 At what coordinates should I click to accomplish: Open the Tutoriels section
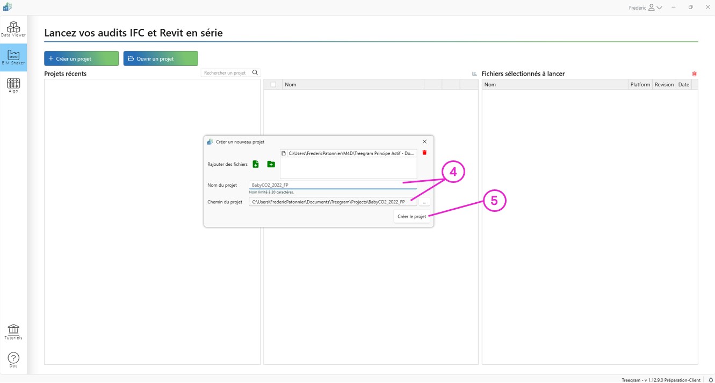point(13,332)
